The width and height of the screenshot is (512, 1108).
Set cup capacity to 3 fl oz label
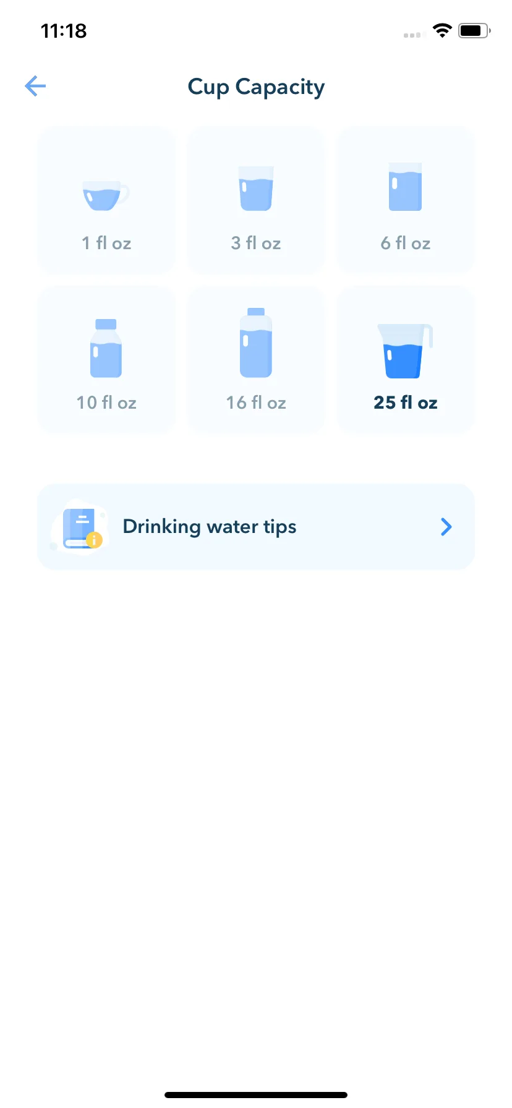256,243
